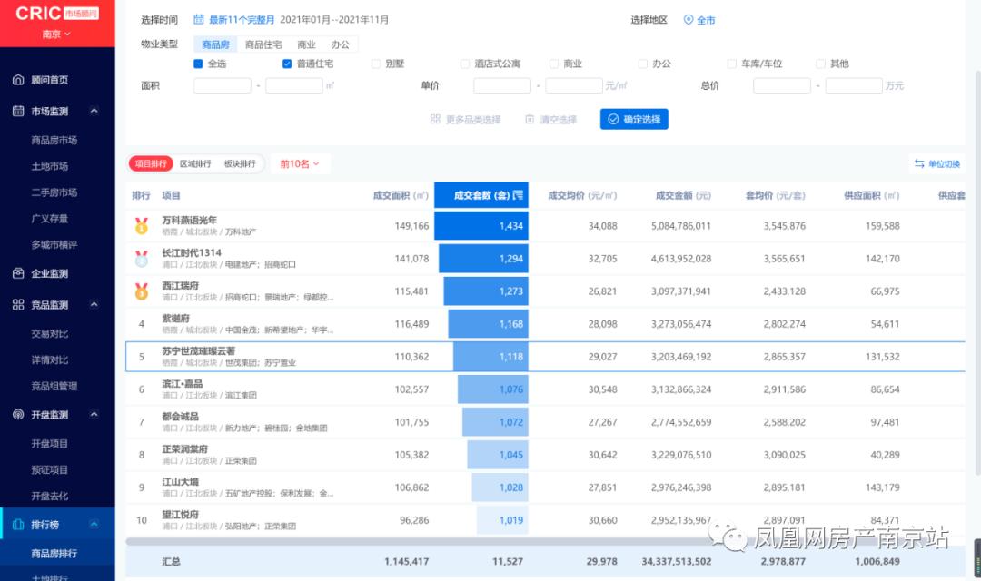Screen dimensions: 981x581
Task: Open the 前10名 ranking dropdown
Action: (301, 164)
